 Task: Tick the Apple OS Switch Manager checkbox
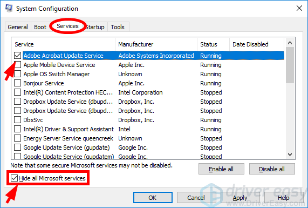point(17,74)
